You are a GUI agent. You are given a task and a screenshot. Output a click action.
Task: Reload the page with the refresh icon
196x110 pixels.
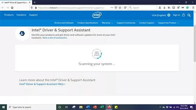click(125, 8)
